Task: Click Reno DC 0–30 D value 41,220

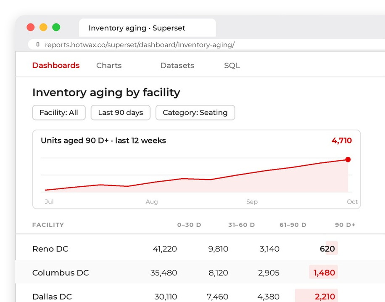Action: click(165, 249)
